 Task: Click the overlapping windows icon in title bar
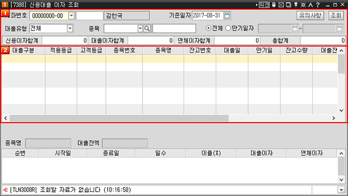click(289, 5)
